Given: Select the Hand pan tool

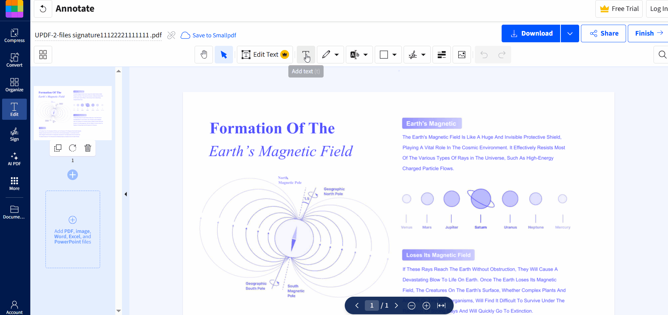Looking at the screenshot, I should [204, 55].
